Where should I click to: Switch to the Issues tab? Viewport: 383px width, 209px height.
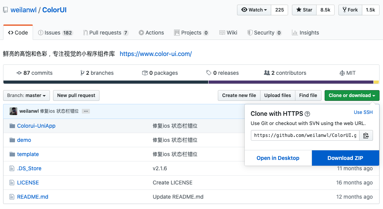point(55,33)
